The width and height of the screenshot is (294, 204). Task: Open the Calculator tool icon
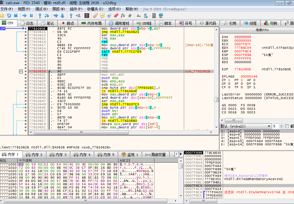[154, 16]
